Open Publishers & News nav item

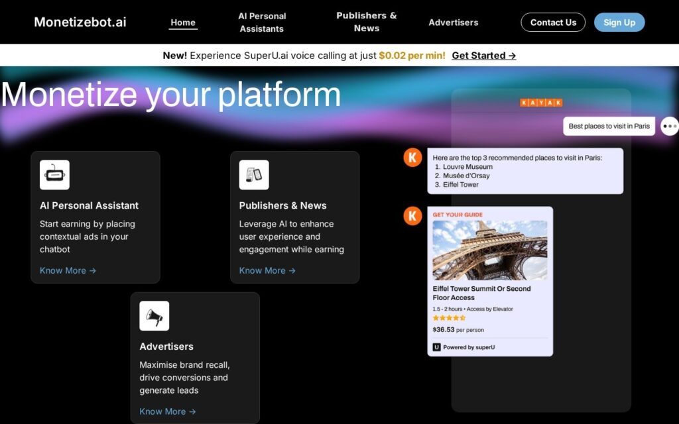click(366, 22)
